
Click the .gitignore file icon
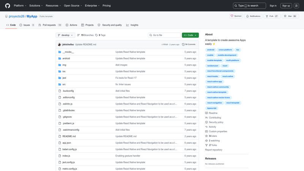coord(60,117)
